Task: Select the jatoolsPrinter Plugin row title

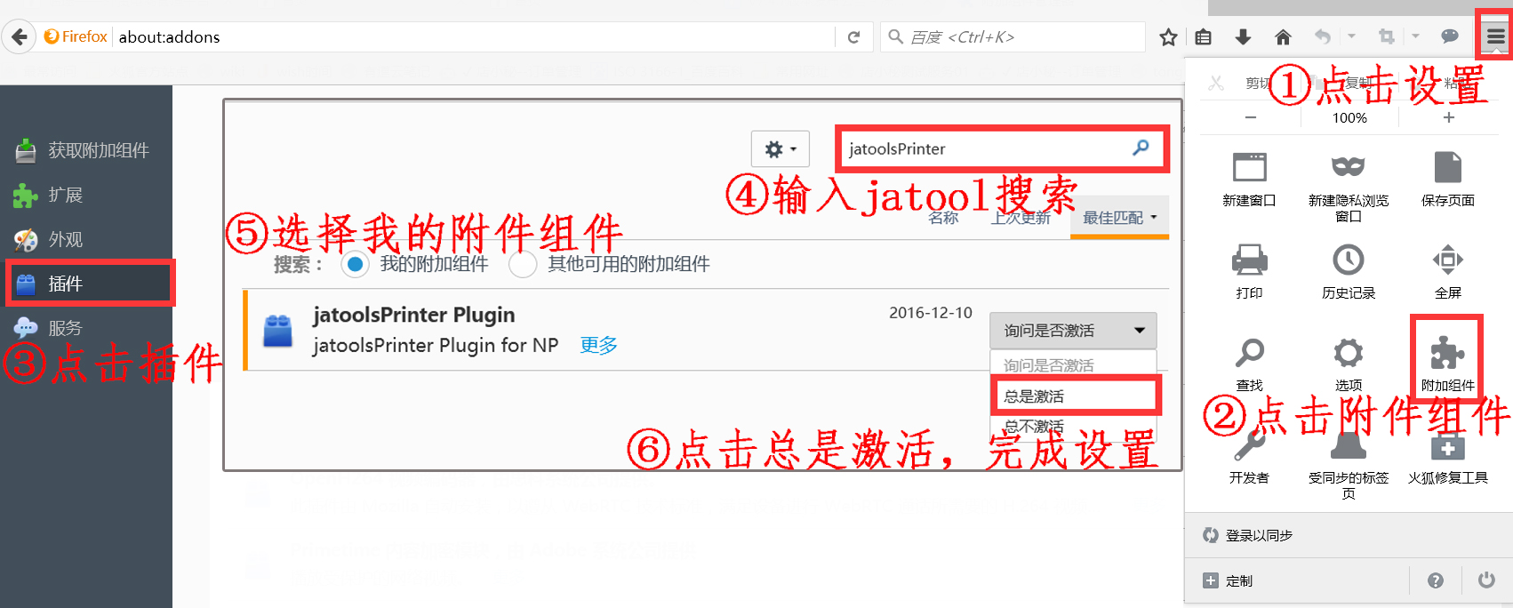Action: tap(413, 315)
